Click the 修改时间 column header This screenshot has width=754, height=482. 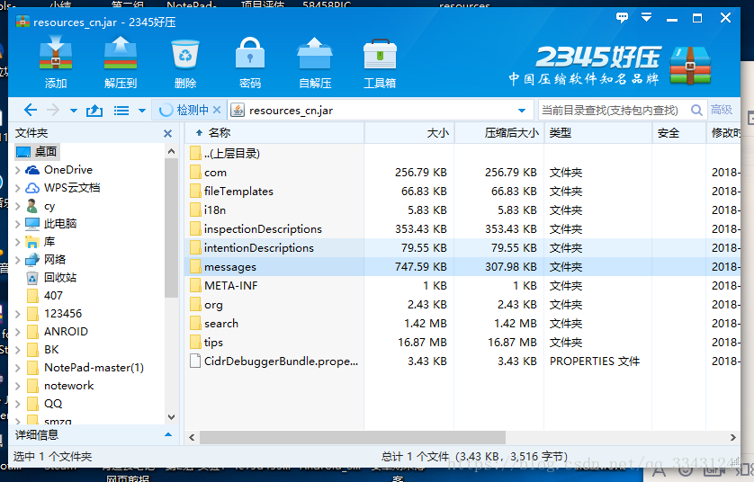[x=725, y=133]
